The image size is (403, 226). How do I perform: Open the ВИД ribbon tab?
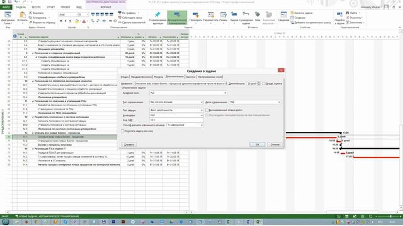point(79,7)
